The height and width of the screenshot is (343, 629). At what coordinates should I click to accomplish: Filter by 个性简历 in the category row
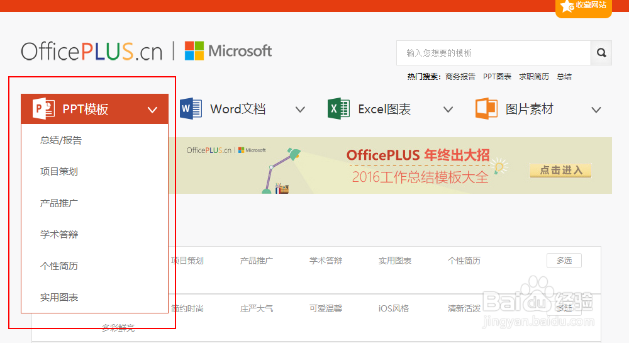464,261
